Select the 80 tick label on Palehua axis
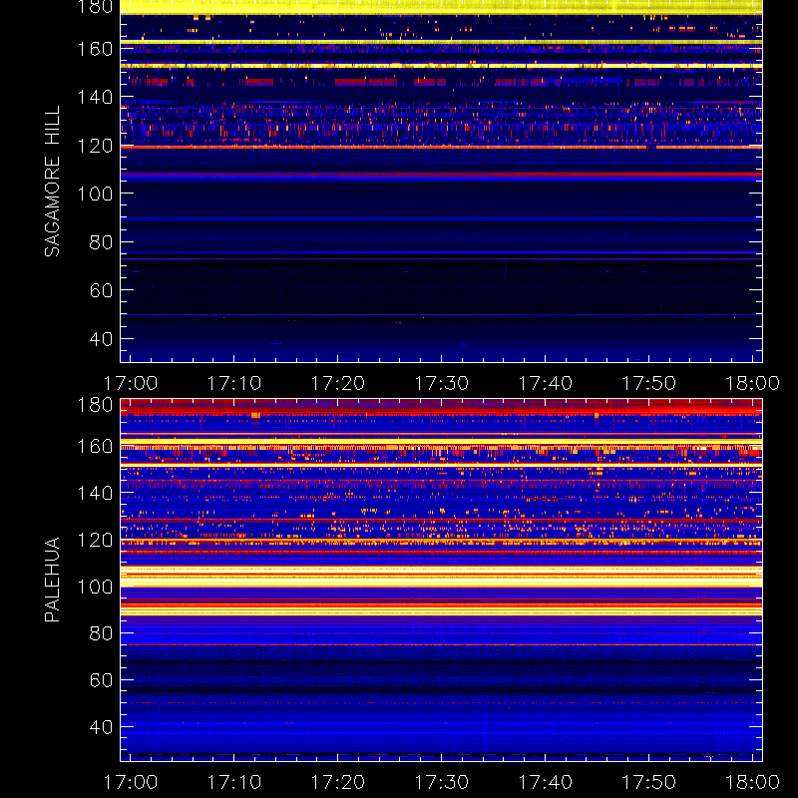The width and height of the screenshot is (798, 798). pos(101,633)
